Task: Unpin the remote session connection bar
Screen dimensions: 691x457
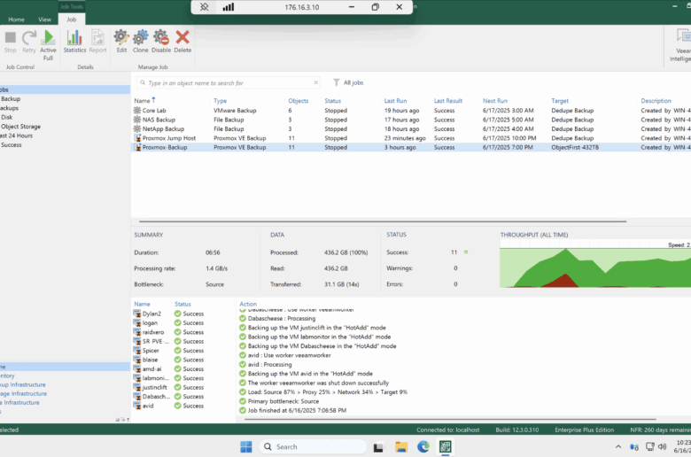Action: (x=204, y=7)
